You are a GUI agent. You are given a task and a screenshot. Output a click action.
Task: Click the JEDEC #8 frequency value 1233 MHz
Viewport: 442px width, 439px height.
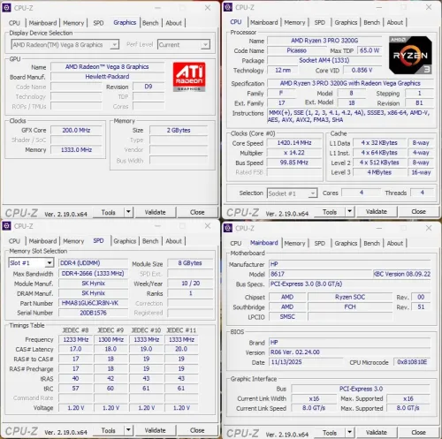76,339
